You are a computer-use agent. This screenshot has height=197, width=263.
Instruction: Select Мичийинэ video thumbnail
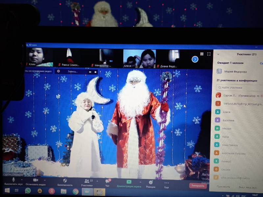106,58
